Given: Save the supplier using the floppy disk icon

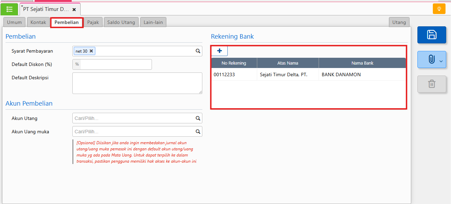Looking at the screenshot, I should click(431, 35).
